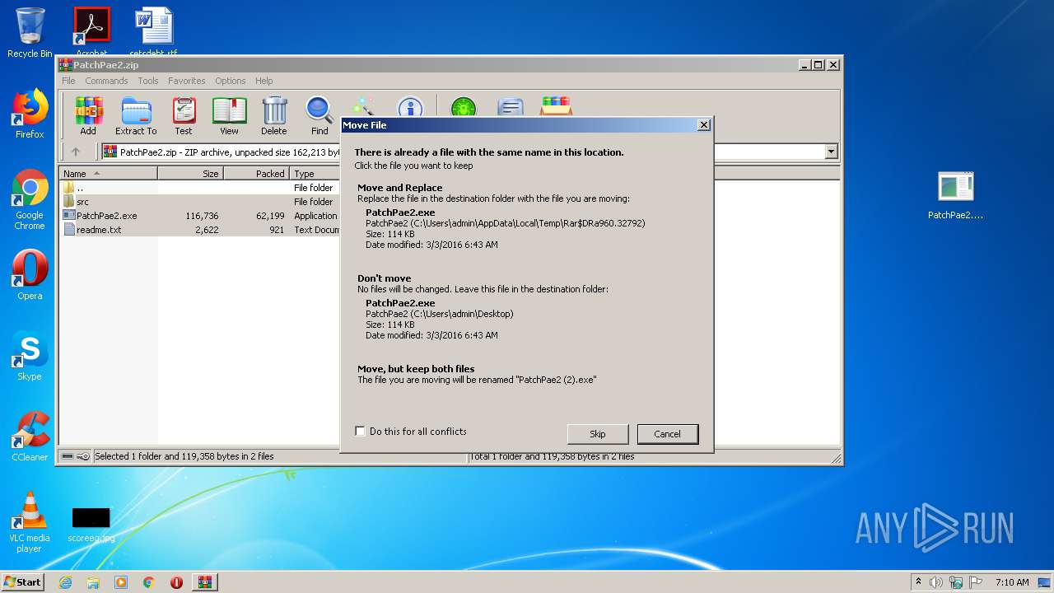Click the Find magnifier icon

tap(319, 116)
